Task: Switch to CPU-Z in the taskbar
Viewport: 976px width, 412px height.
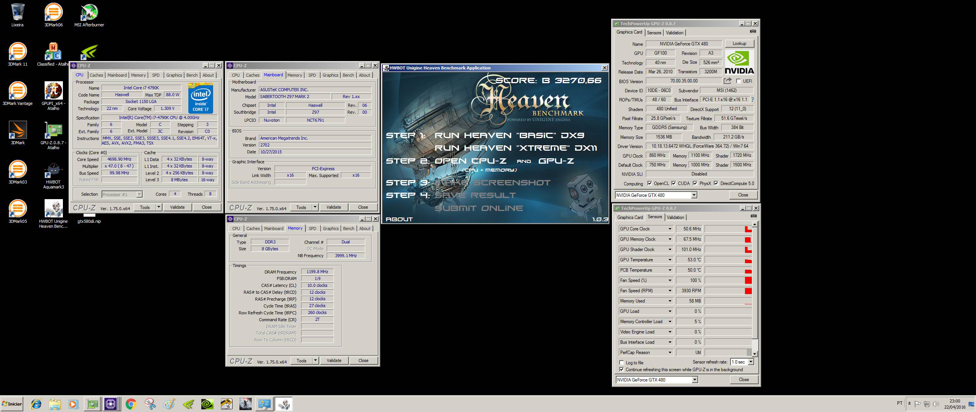Action: coord(111,404)
